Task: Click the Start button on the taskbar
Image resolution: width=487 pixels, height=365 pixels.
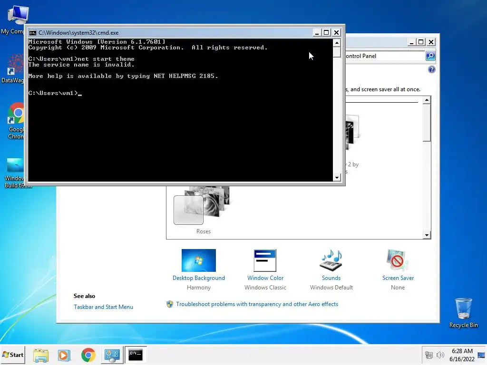Action: 13,355
